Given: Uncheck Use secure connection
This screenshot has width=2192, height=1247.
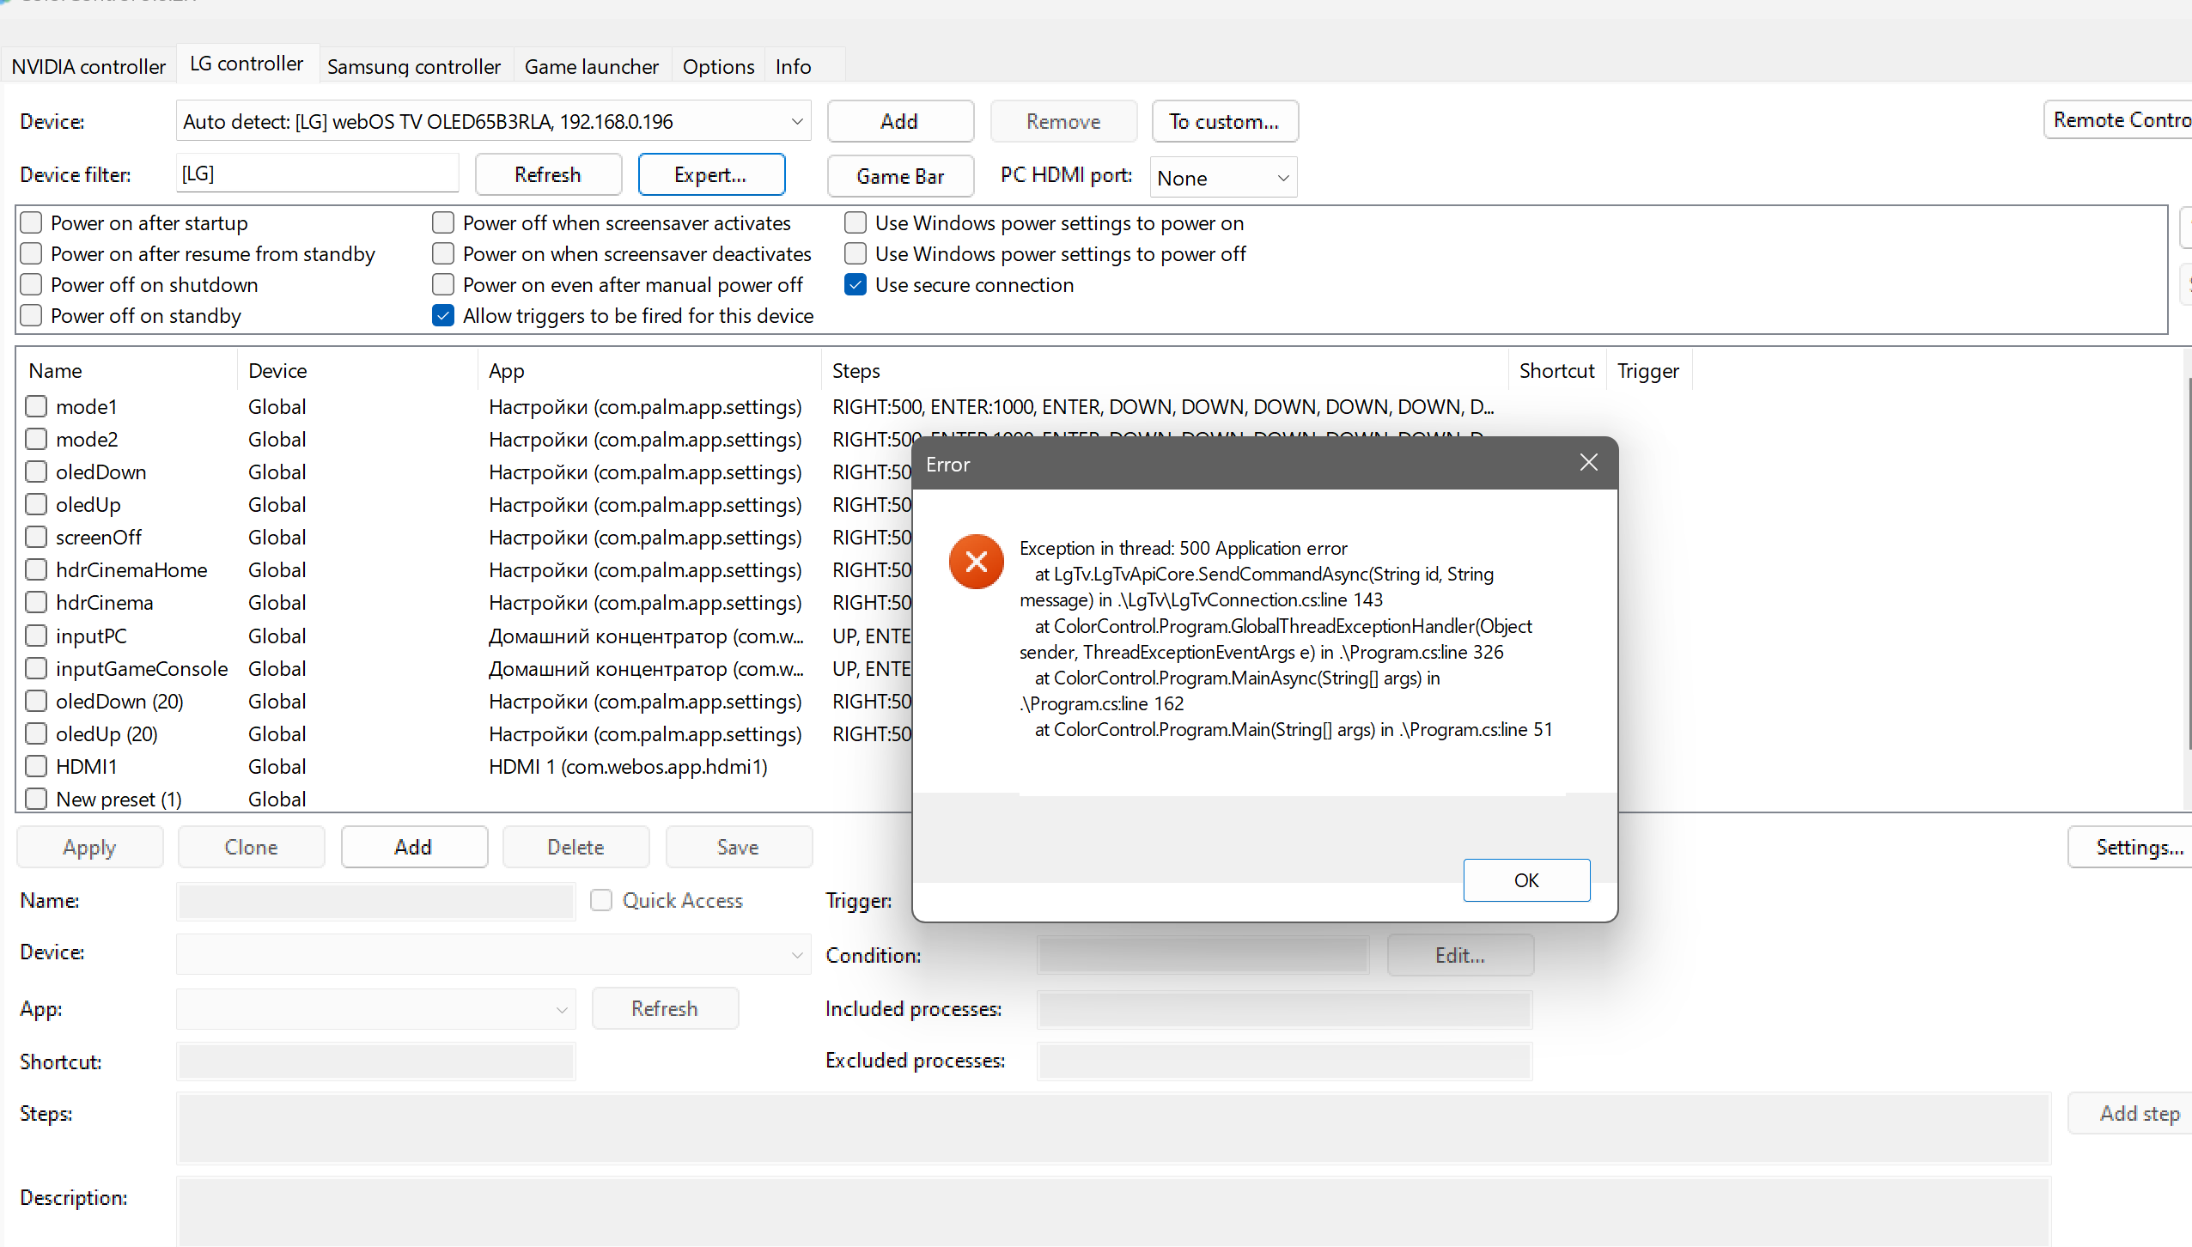Looking at the screenshot, I should pos(855,285).
